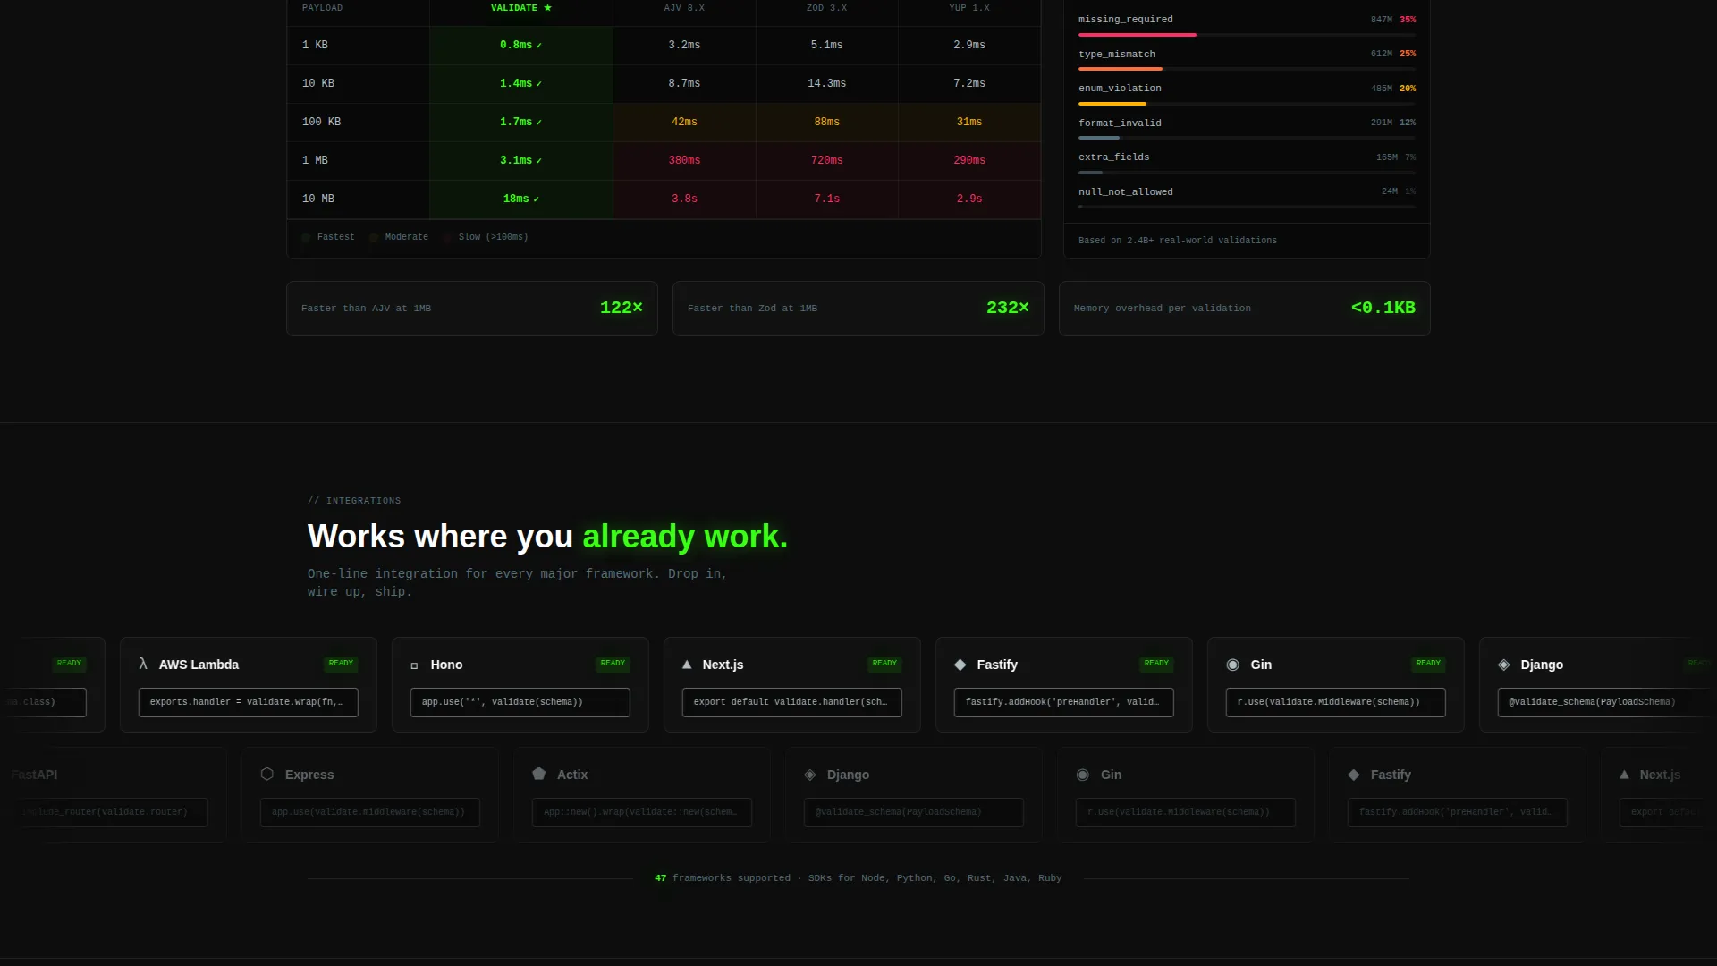Select the app.use('*', validate(schema)) snippet

[520, 702]
